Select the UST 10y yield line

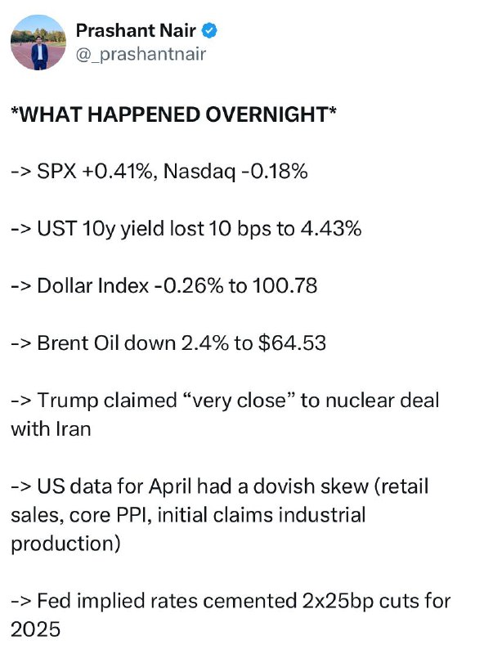click(x=186, y=229)
